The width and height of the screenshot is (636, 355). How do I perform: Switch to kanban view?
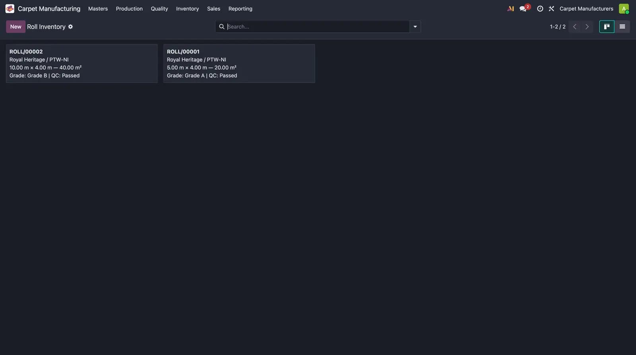click(607, 27)
